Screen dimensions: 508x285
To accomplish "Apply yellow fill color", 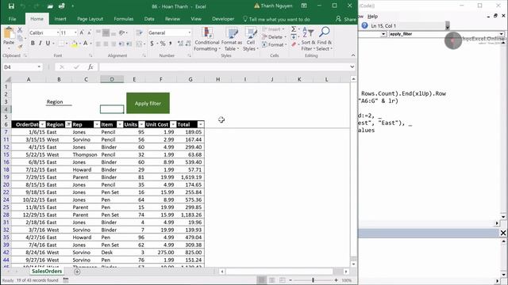I will coord(75,44).
